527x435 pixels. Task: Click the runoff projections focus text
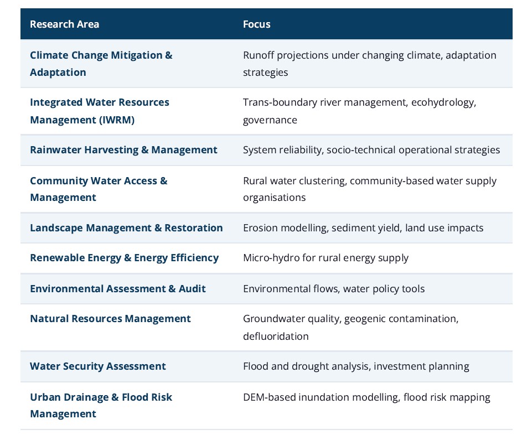tap(369, 64)
